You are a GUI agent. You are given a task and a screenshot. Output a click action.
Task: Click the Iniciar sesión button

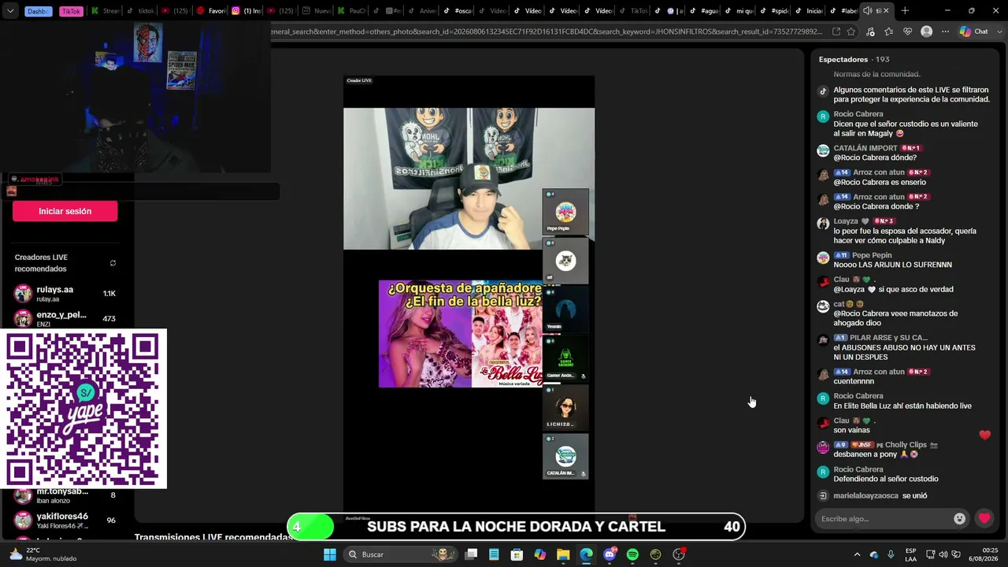tap(65, 211)
